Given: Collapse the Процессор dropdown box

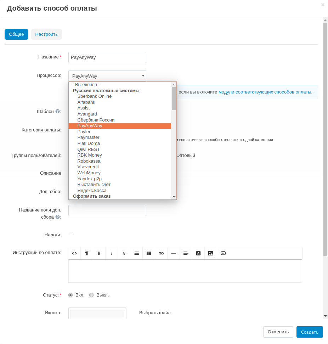Looking at the screenshot, I should tap(107, 76).
